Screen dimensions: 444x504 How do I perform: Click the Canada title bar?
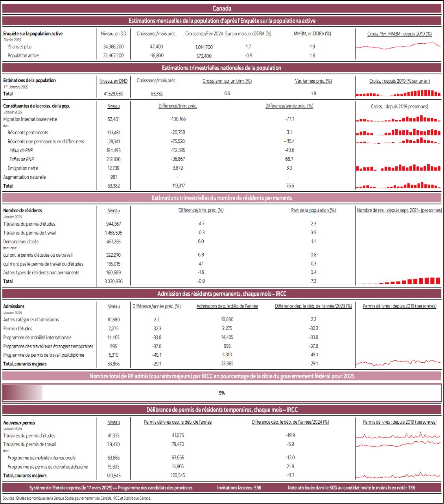point(222,8)
